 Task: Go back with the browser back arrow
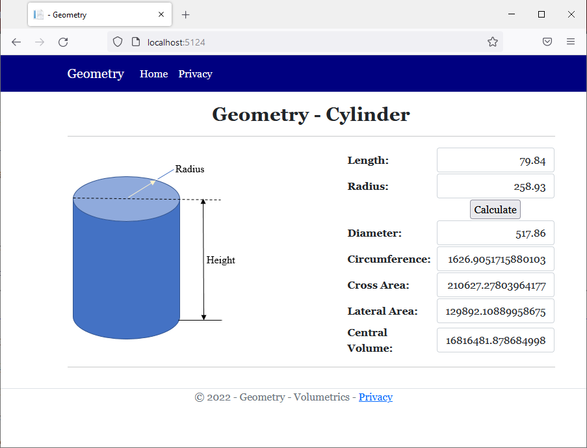coord(16,42)
